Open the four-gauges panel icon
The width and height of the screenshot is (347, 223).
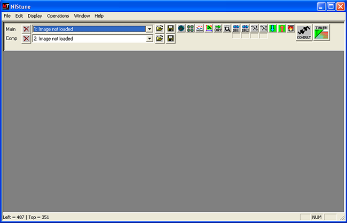tap(191, 28)
